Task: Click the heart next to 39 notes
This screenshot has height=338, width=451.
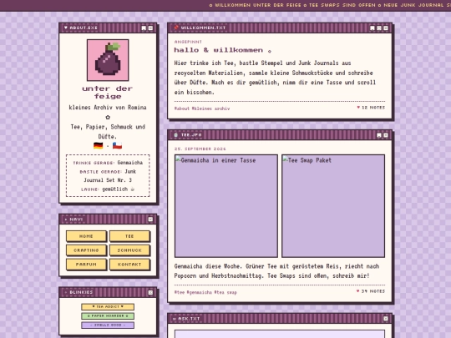Action: coord(358,291)
